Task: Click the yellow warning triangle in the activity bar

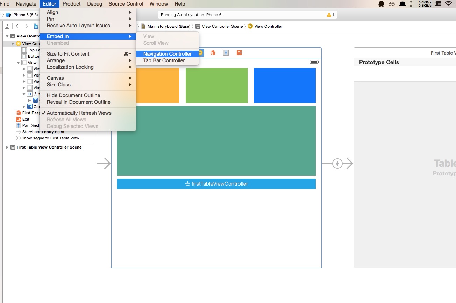Action: pyautogui.click(x=329, y=15)
